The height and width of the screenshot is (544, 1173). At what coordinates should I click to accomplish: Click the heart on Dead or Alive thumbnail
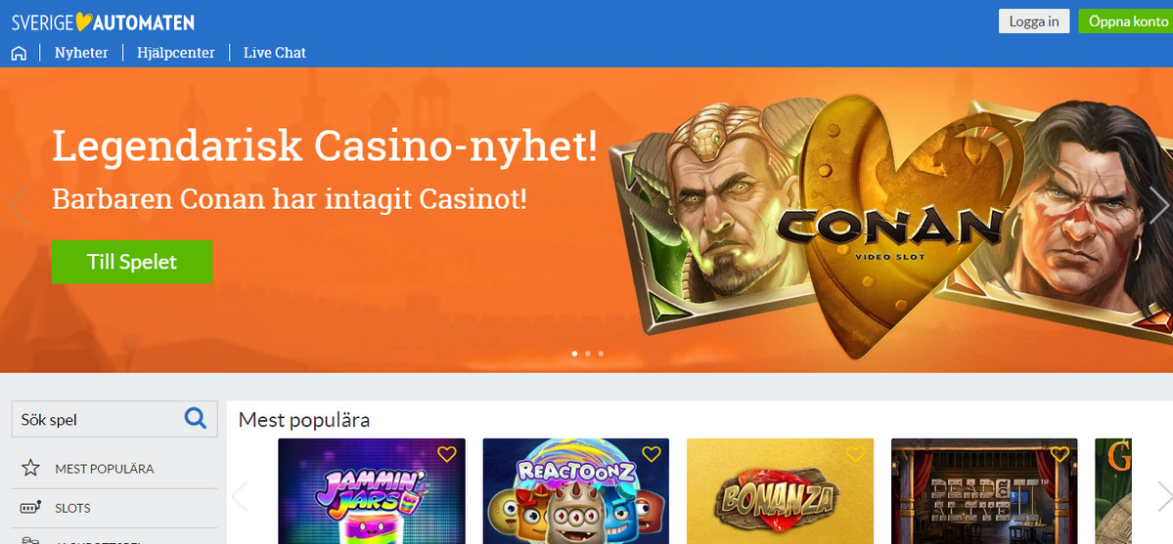click(x=1060, y=453)
